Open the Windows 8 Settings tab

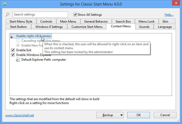(x=49, y=27)
